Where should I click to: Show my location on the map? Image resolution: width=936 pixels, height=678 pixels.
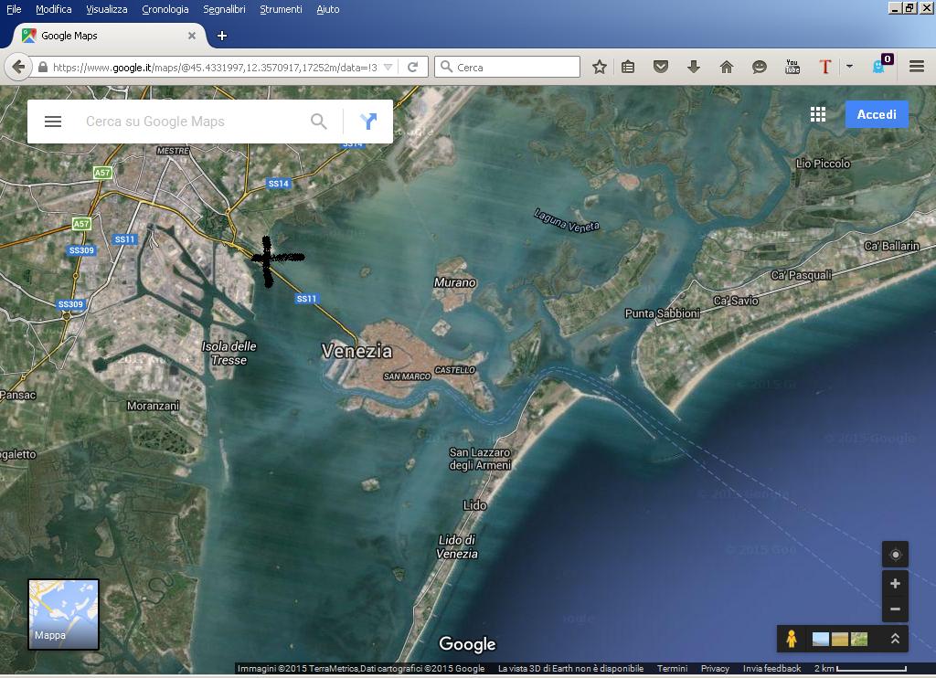point(895,555)
